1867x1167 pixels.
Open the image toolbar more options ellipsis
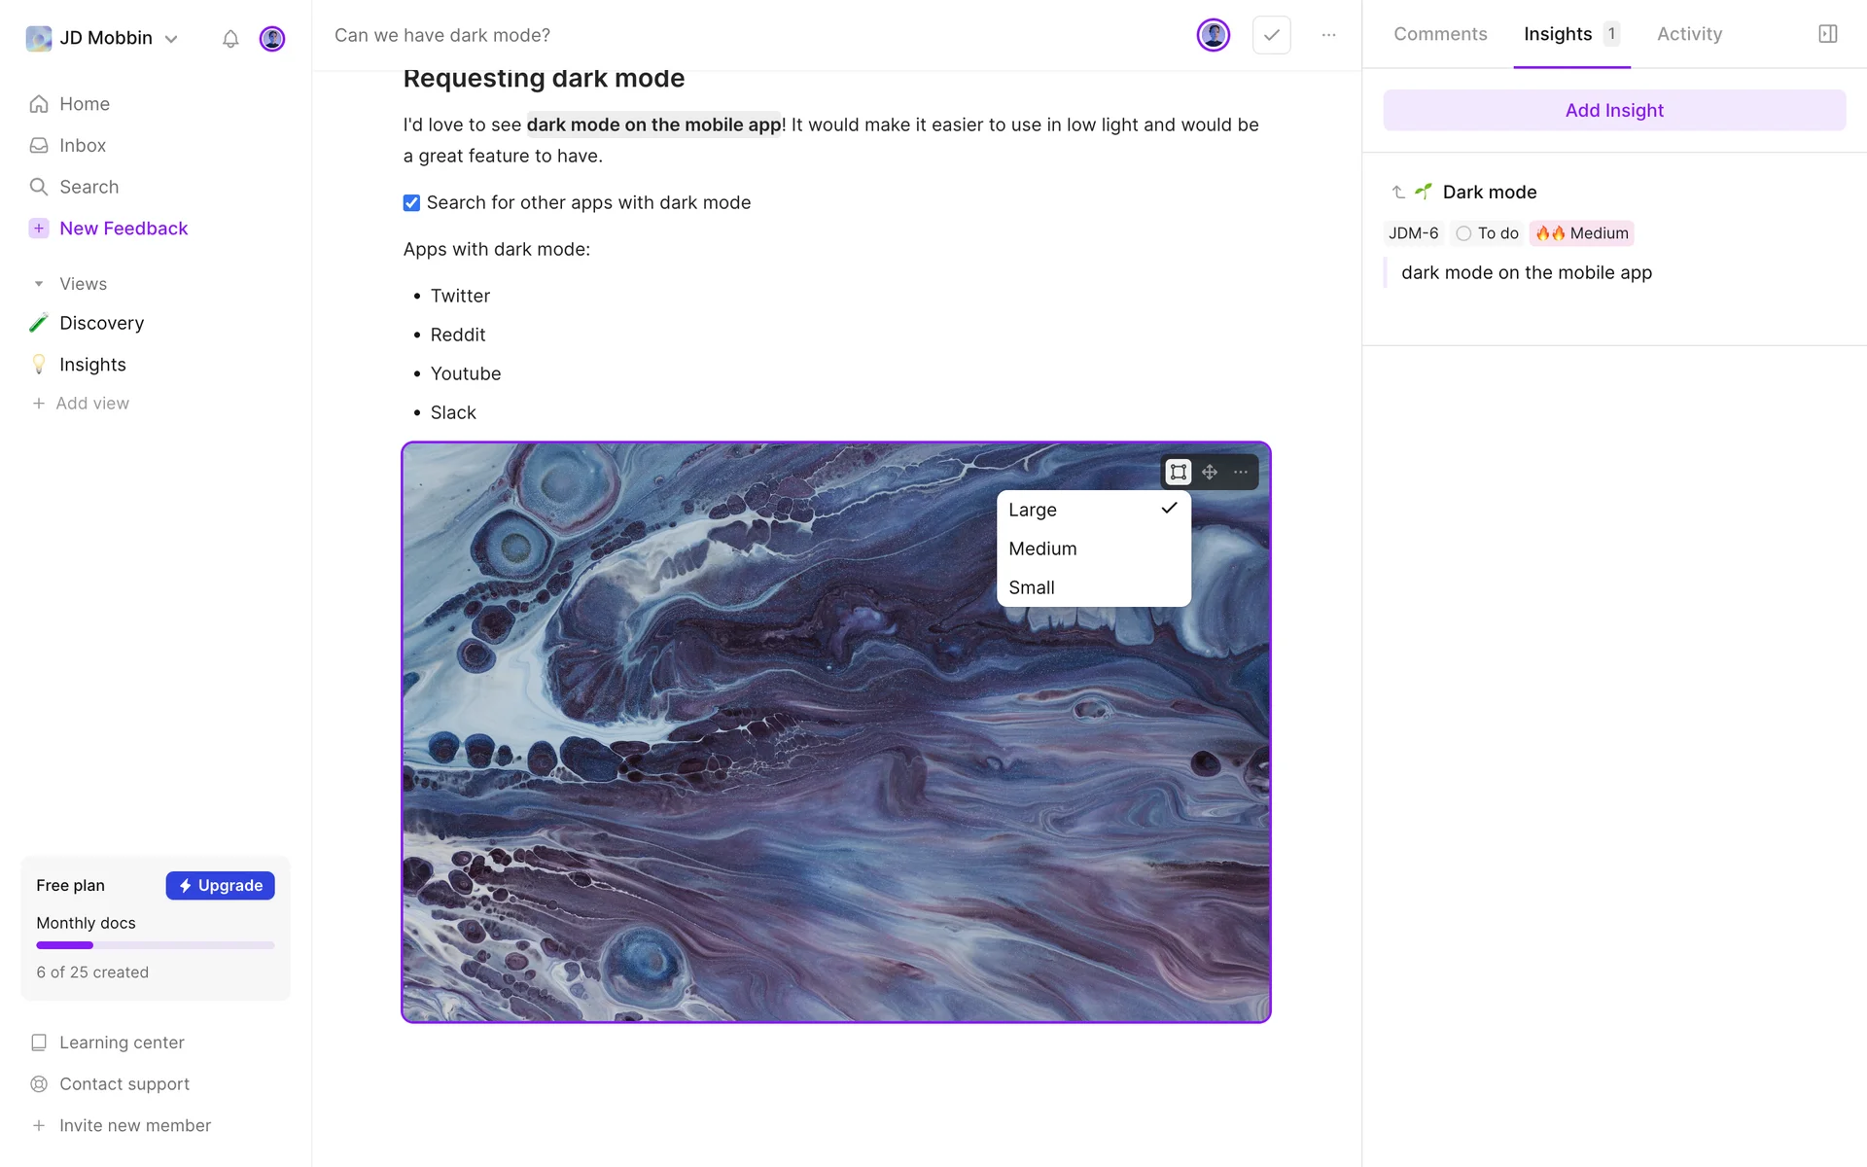point(1241,472)
